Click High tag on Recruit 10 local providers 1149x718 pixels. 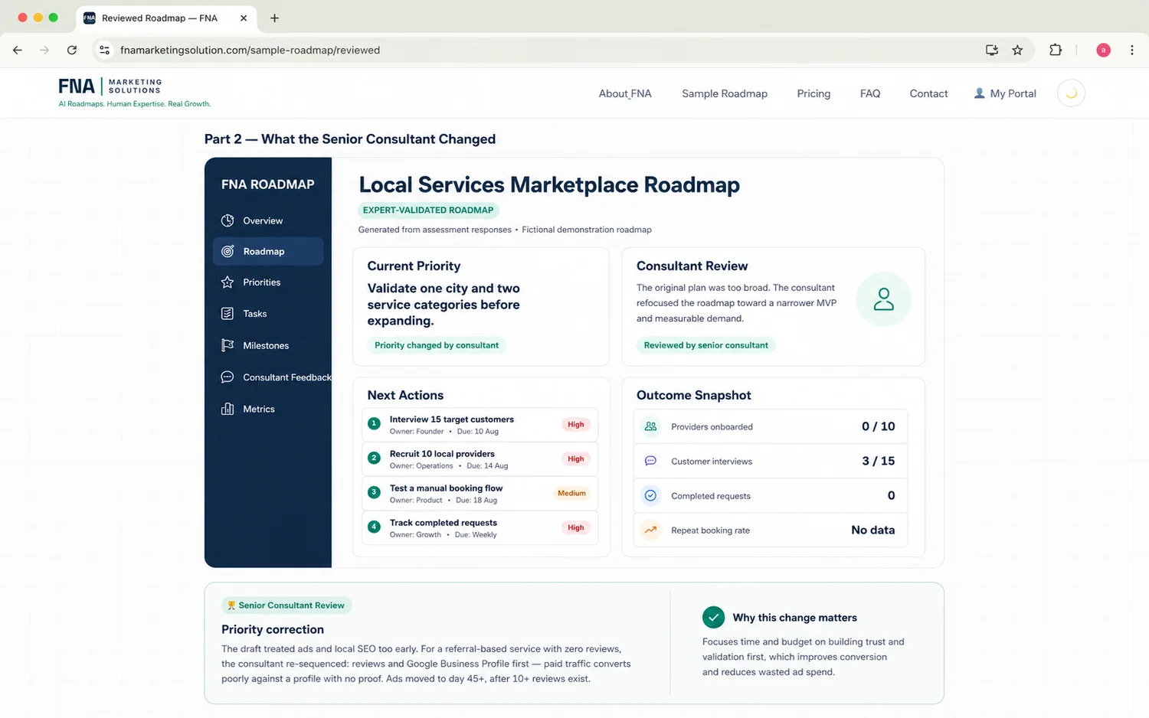[x=576, y=459]
